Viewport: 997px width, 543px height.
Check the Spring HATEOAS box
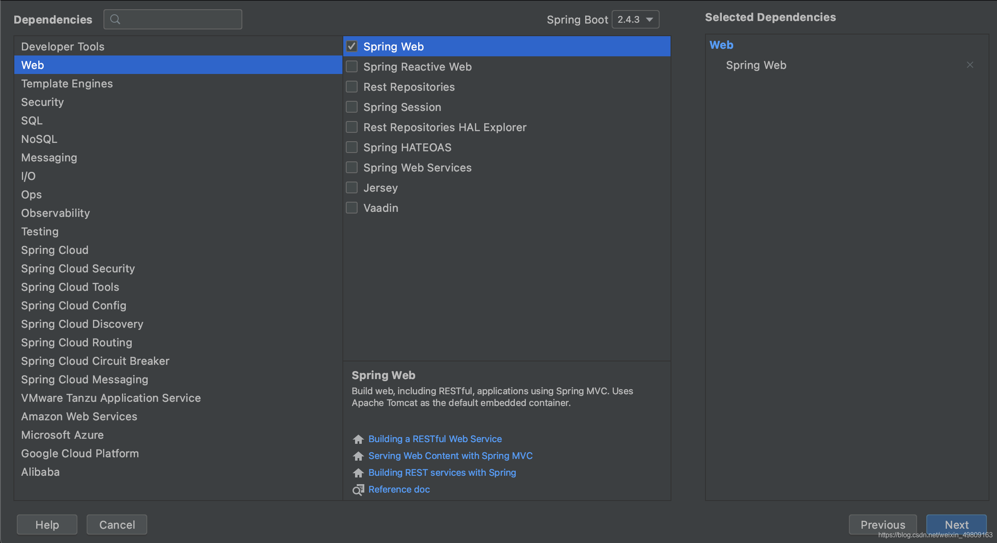coord(352,147)
